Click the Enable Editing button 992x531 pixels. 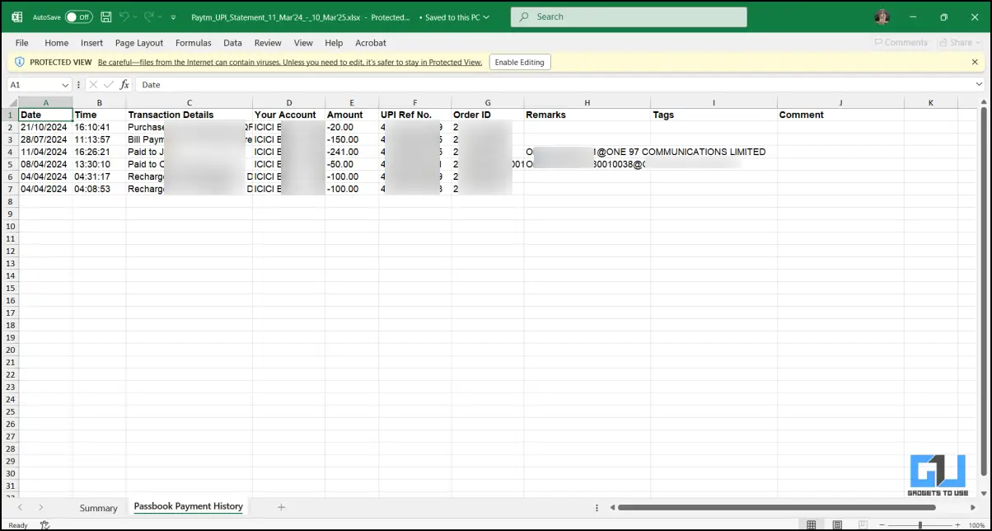click(x=519, y=63)
